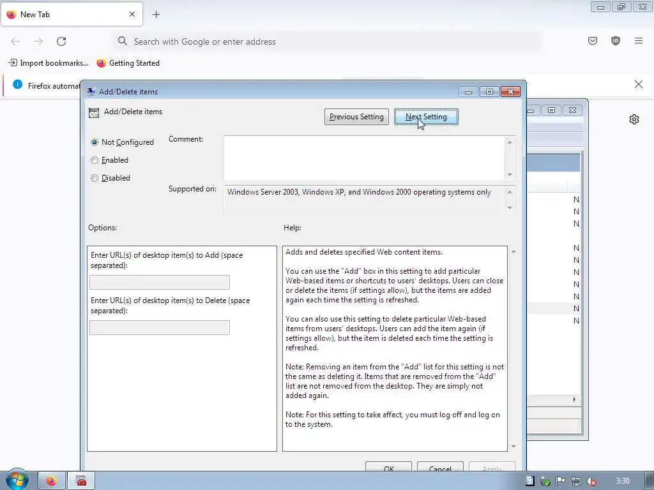Click the Supported on operating systems text
This screenshot has height=490, width=654.
coord(359,192)
